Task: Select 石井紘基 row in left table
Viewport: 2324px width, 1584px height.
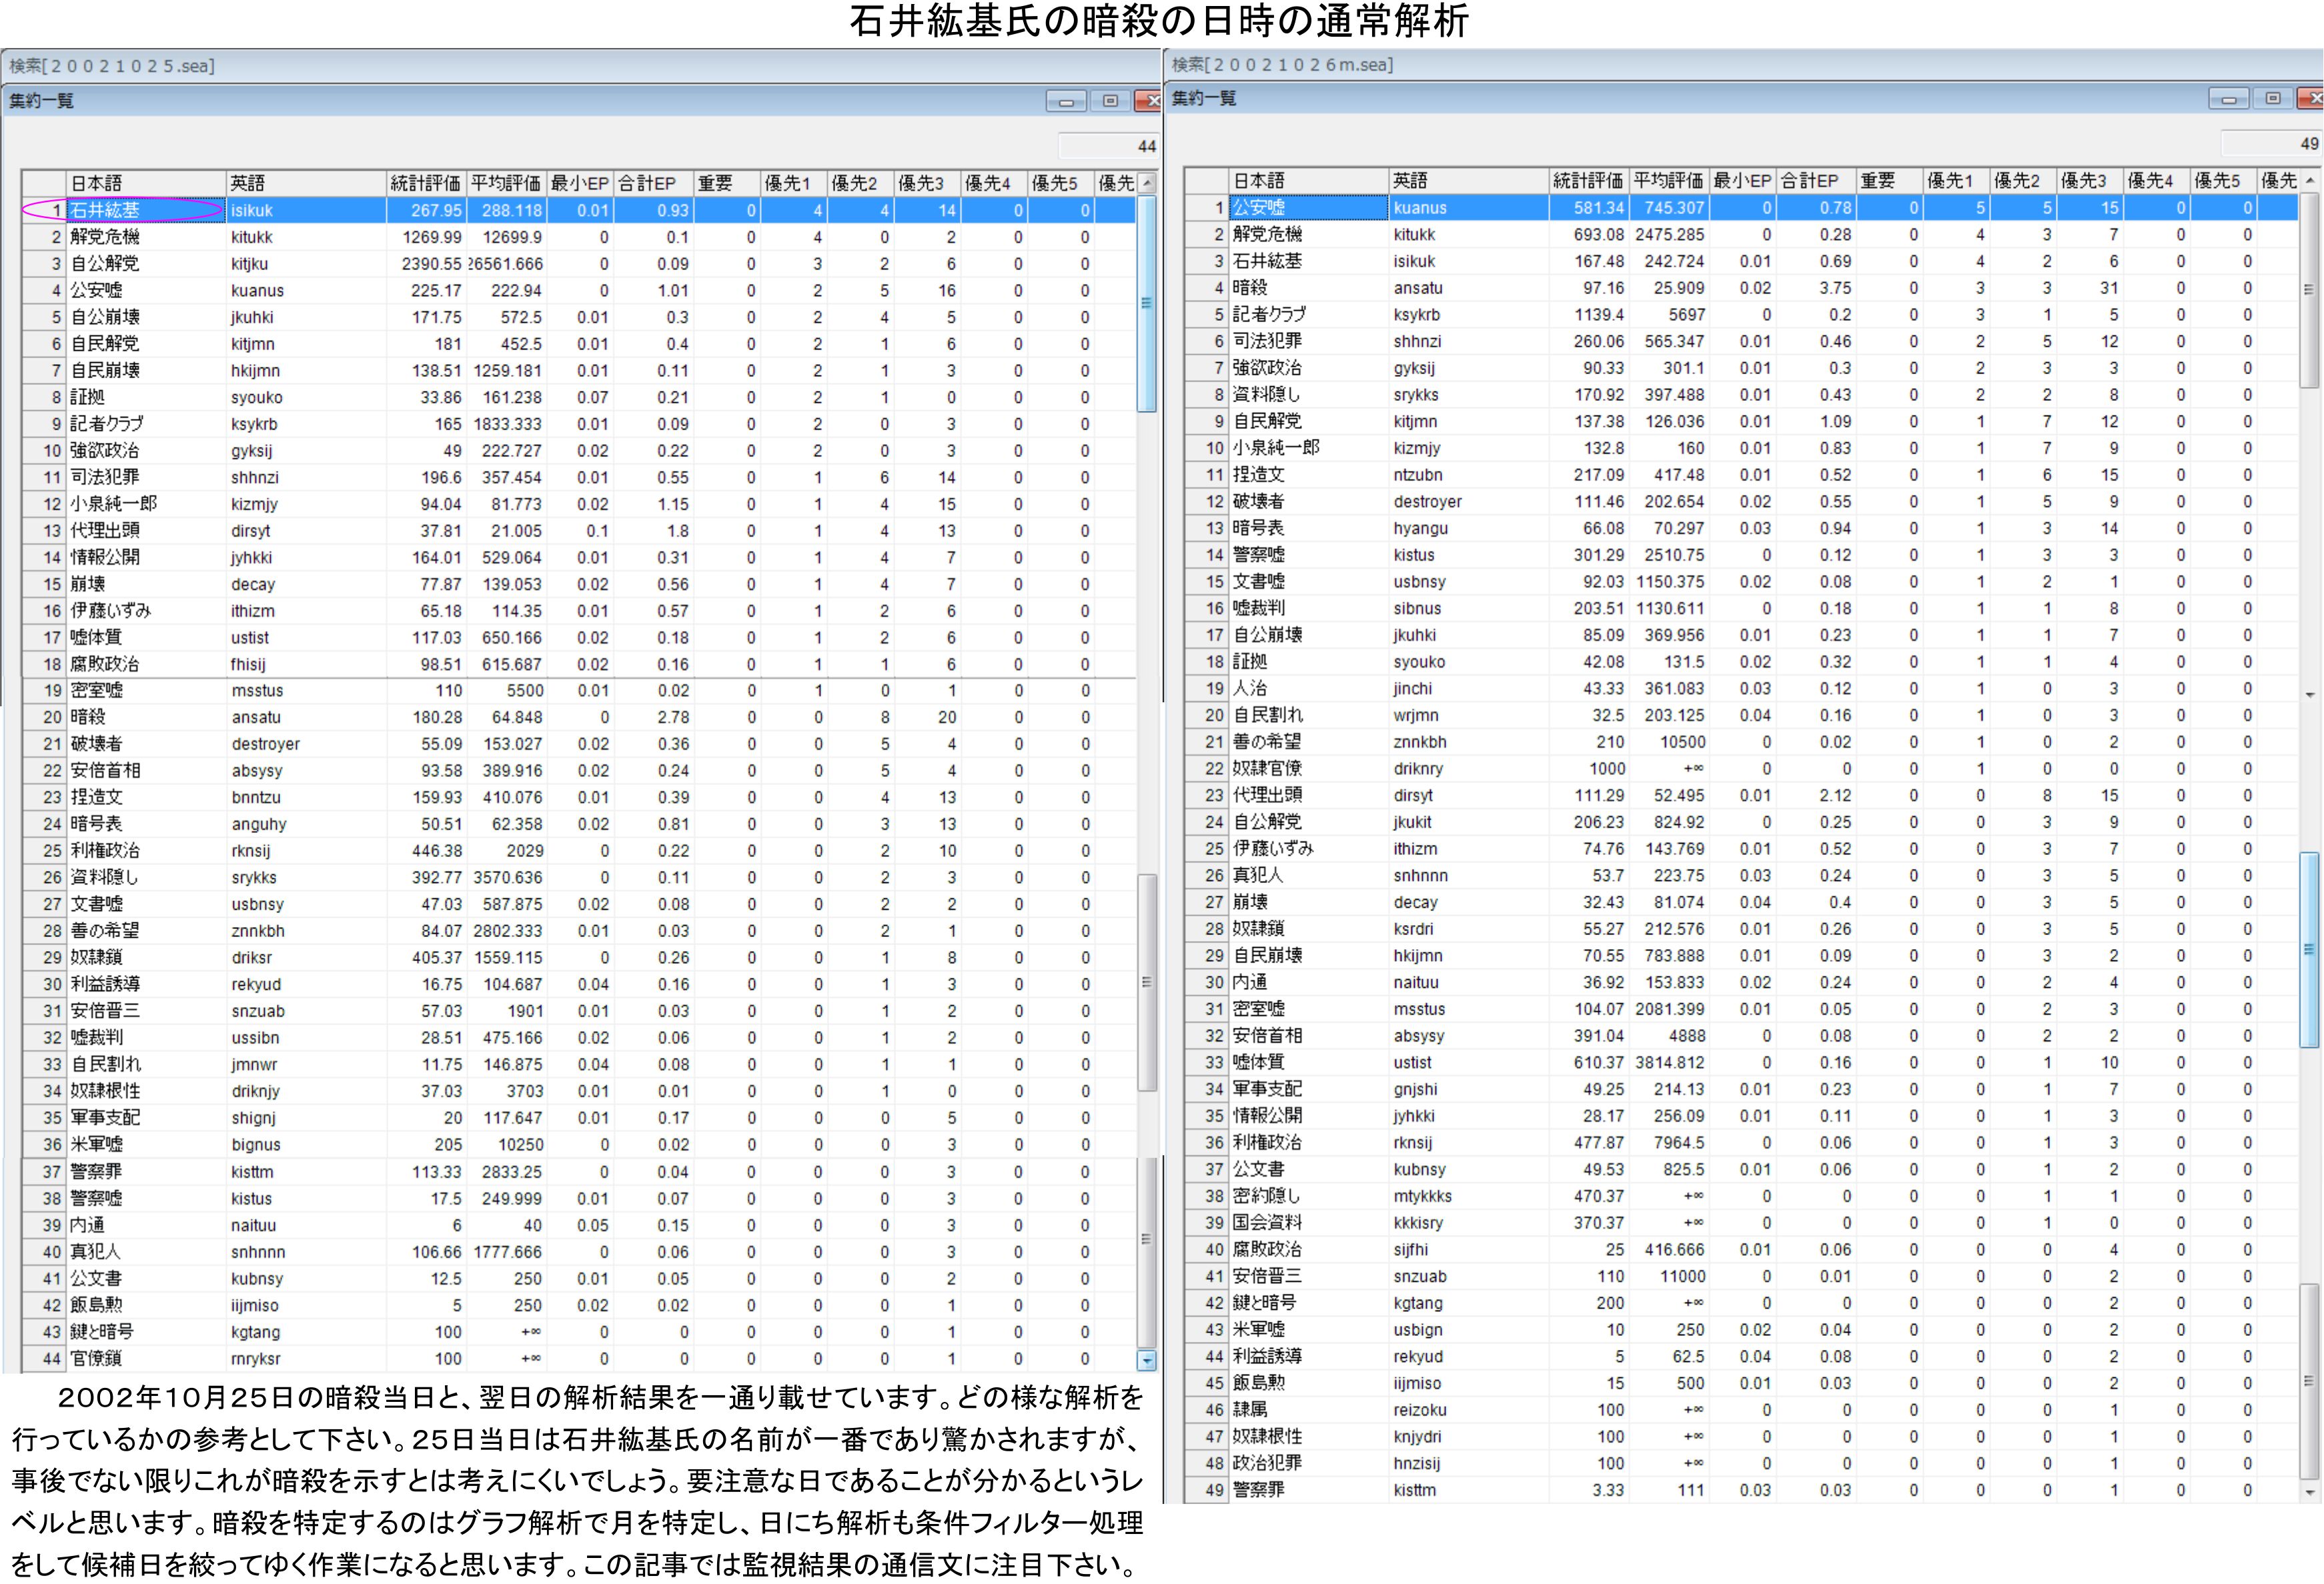Action: pyautogui.click(x=105, y=210)
